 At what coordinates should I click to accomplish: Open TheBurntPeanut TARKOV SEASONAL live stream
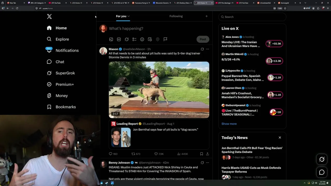coord(239,112)
